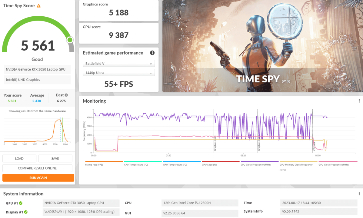Click the warning triangle beside Time Spy Score

coord(39,6)
